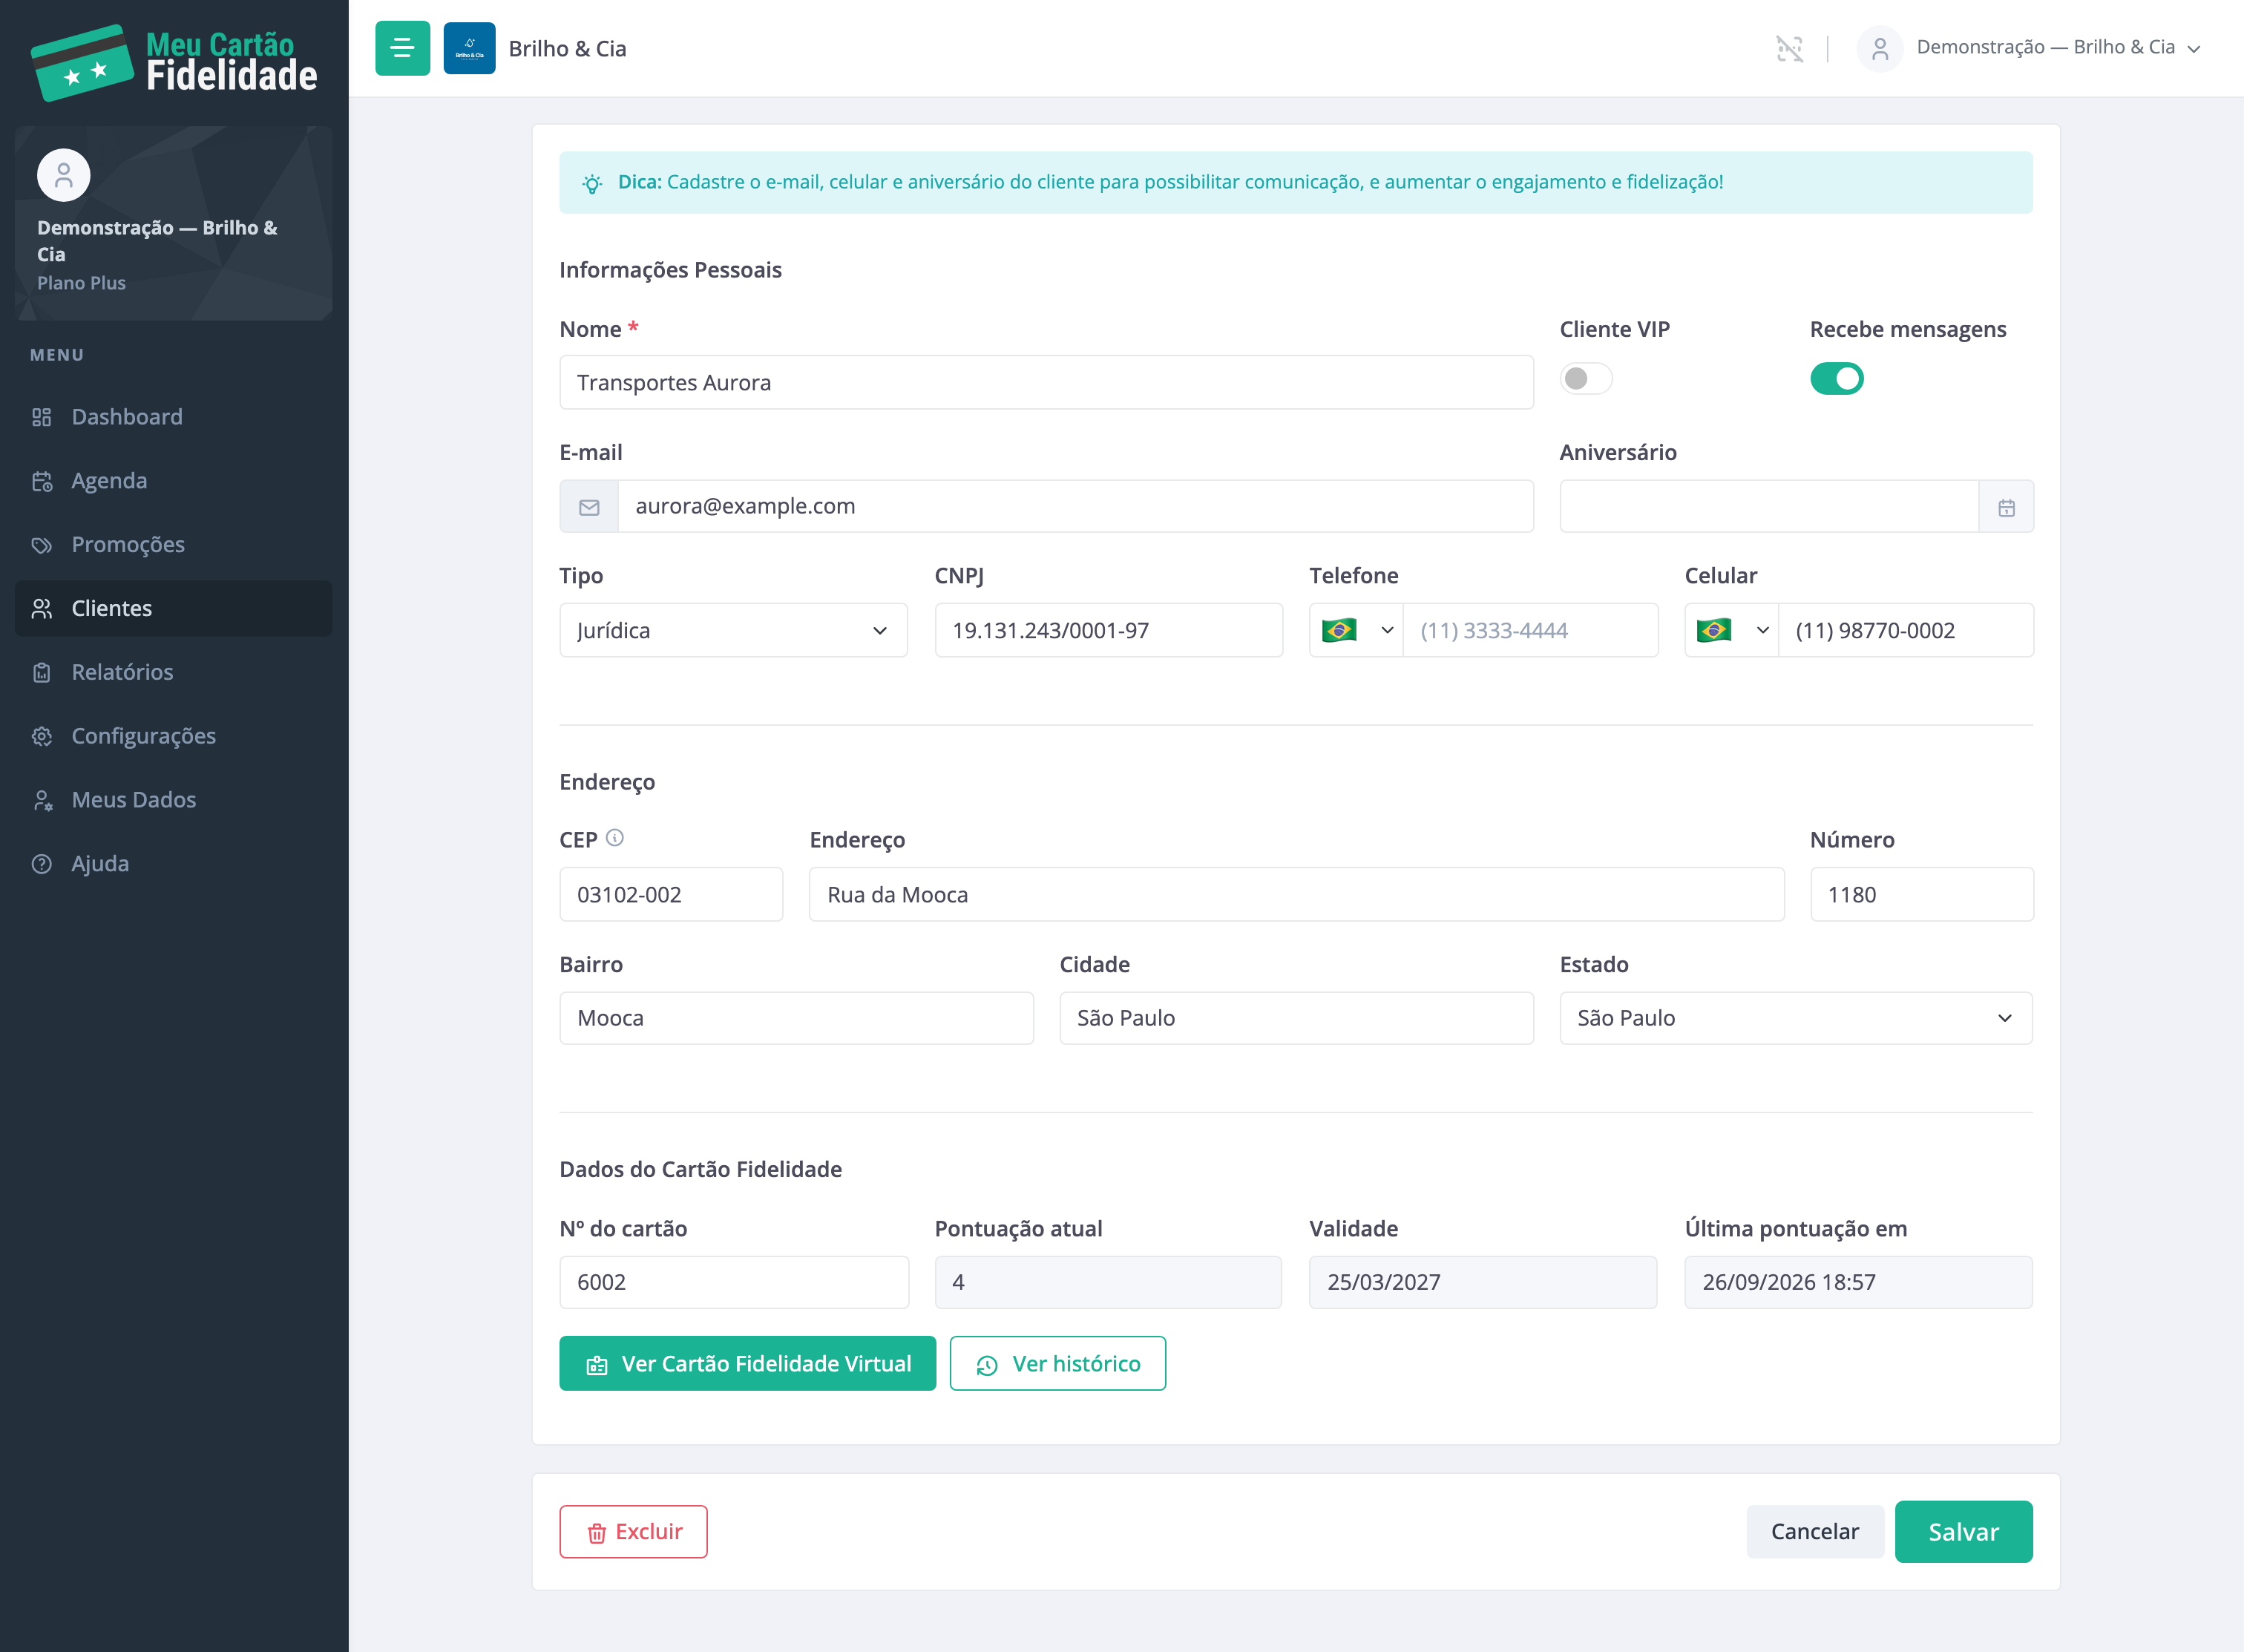Click the Meu Cartão Fidelidade logo

pos(174,62)
